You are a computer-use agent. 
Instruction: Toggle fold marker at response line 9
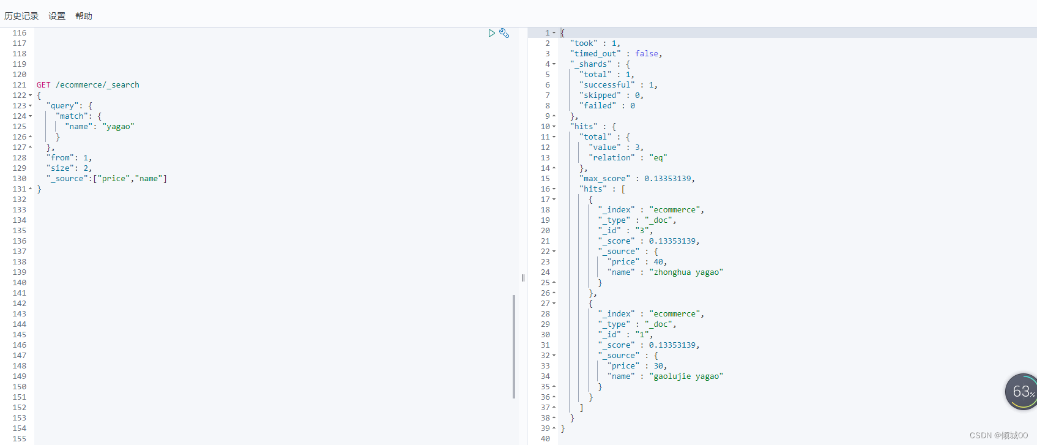554,116
